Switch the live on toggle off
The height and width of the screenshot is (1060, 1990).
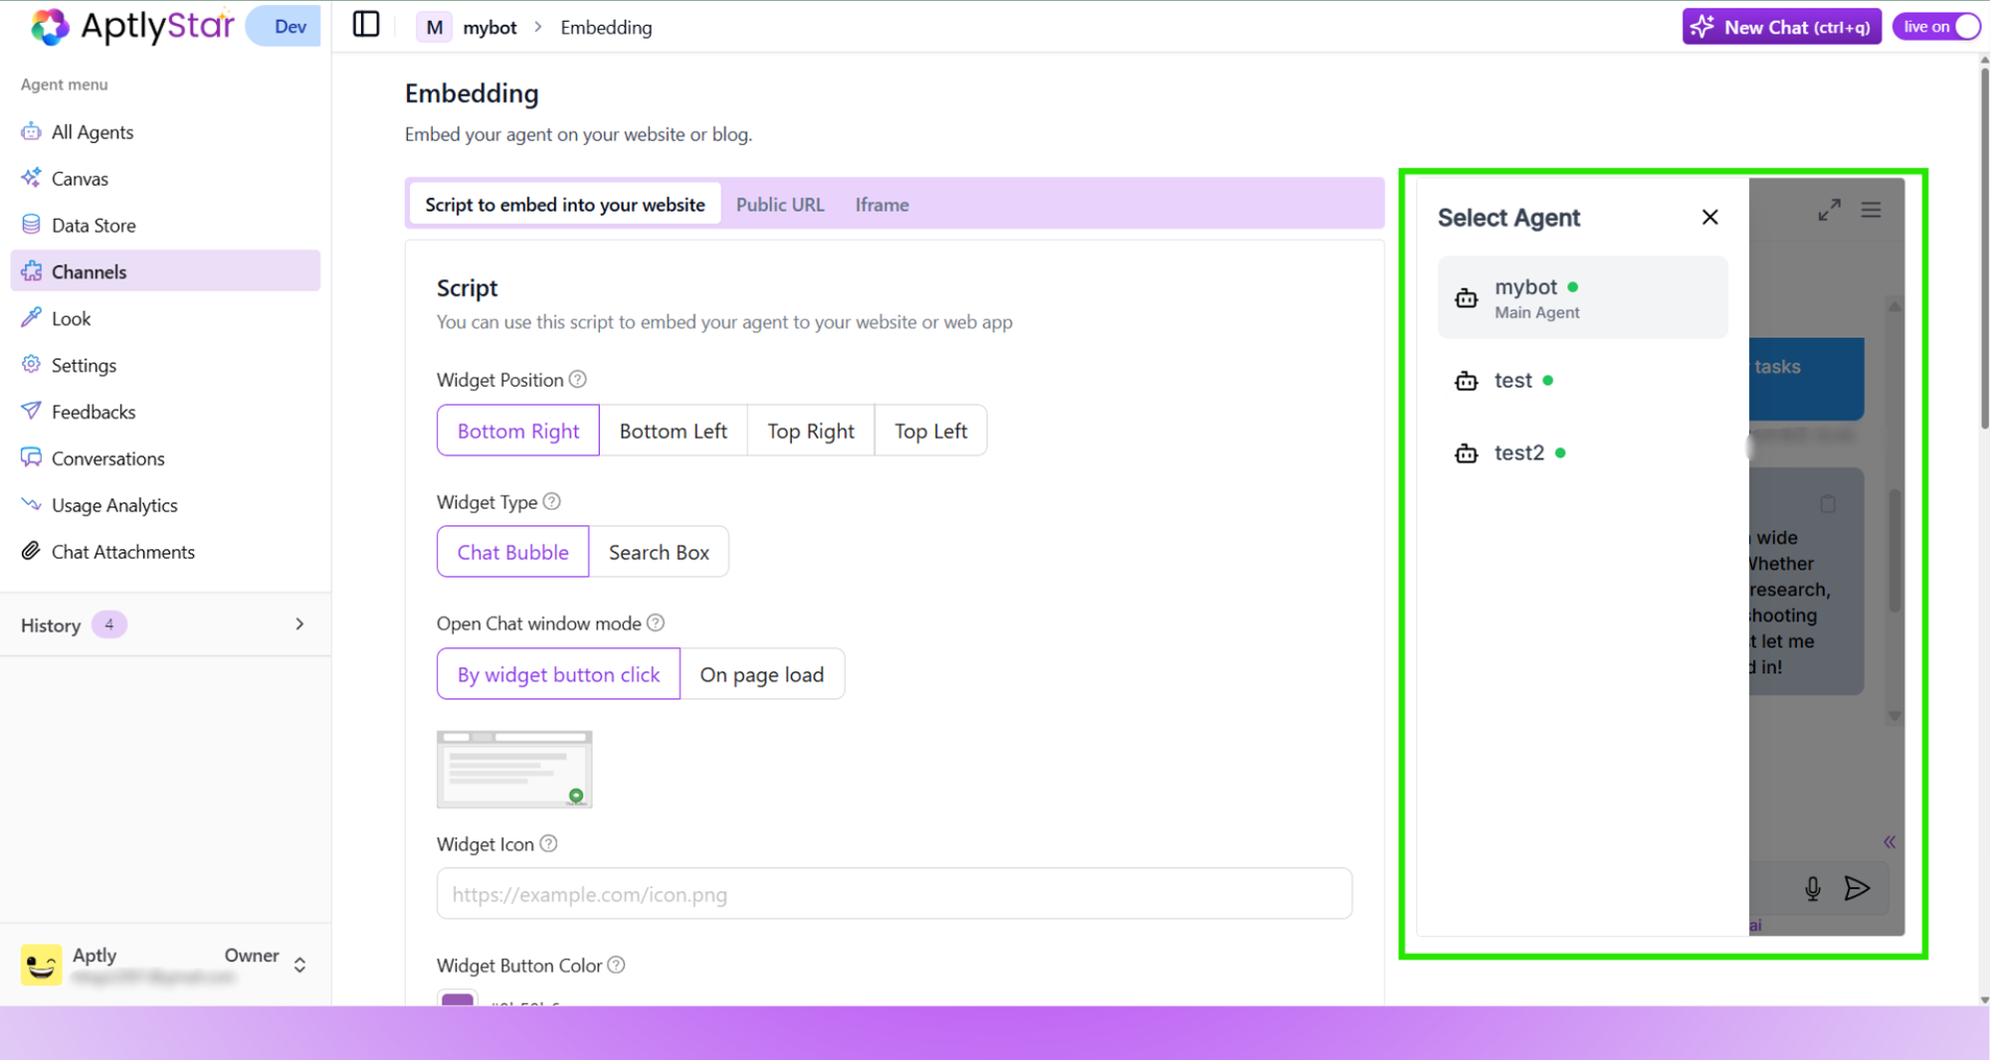(1936, 26)
